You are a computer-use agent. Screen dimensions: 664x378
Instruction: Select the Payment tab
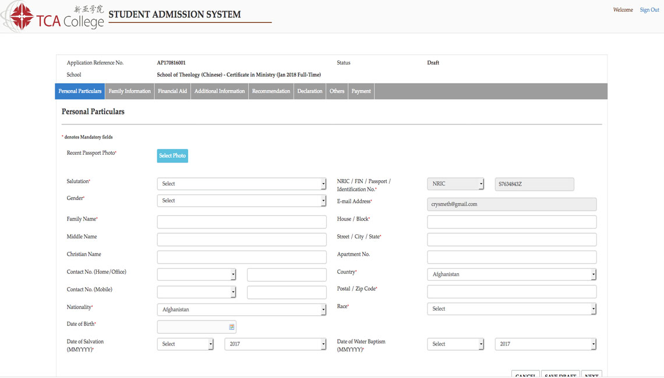[361, 91]
